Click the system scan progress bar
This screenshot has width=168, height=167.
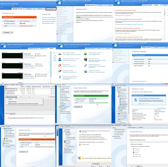(x=95, y=17)
